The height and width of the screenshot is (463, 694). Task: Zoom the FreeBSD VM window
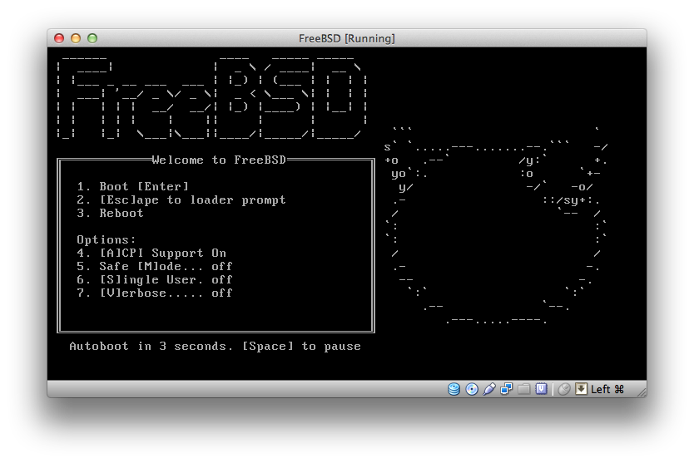[92, 38]
